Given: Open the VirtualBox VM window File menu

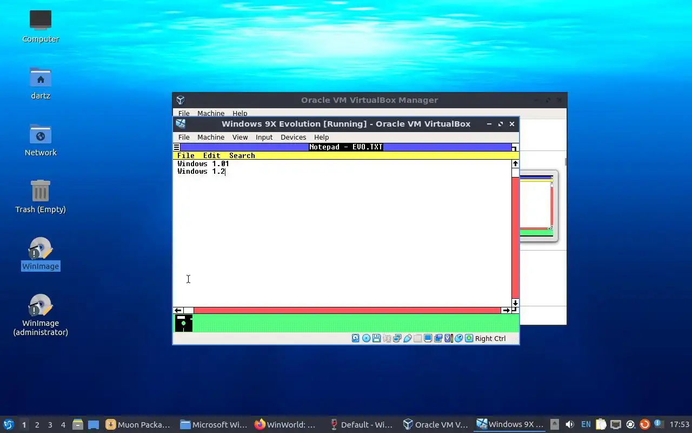Looking at the screenshot, I should [x=184, y=137].
